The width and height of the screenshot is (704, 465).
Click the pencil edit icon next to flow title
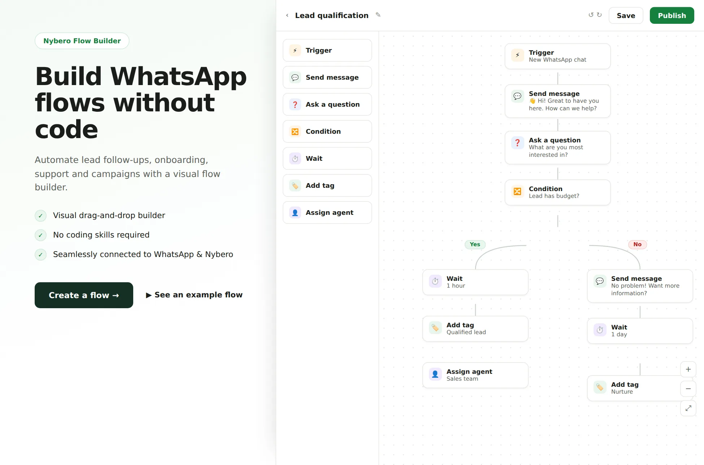[x=378, y=15]
